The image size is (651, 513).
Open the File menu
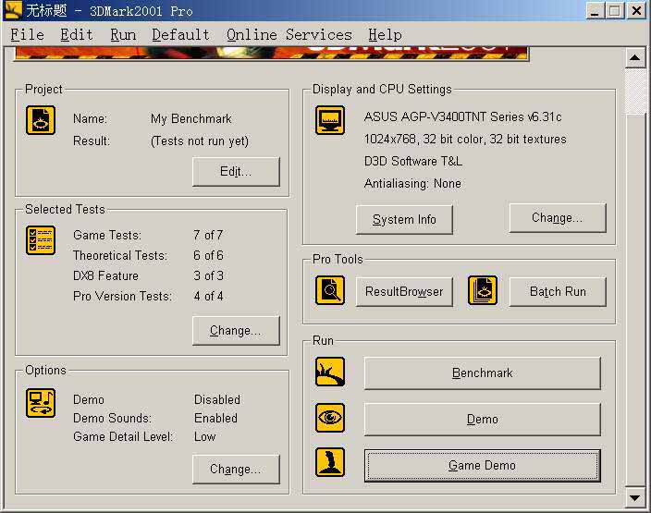27,35
